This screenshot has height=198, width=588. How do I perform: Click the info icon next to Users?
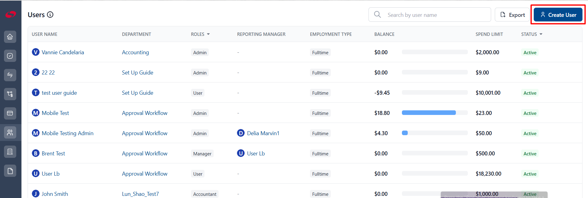pos(50,15)
